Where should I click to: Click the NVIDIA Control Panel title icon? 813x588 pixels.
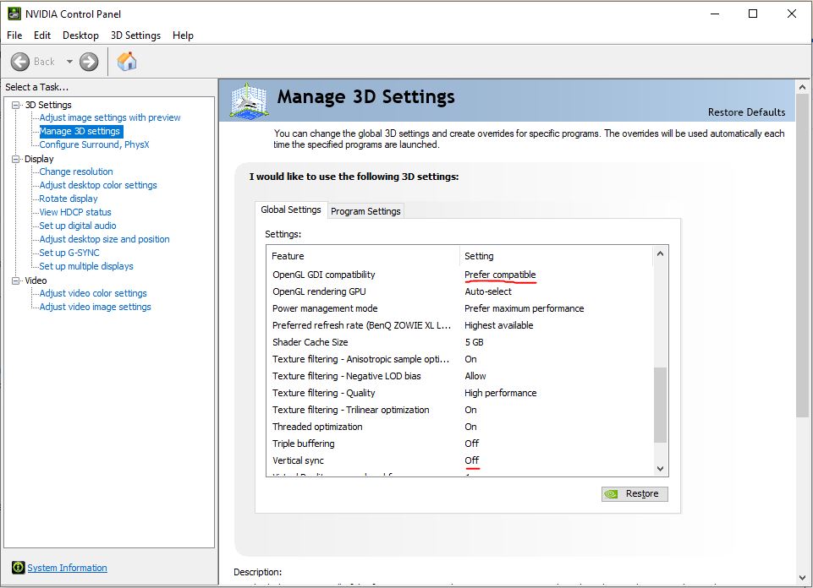point(14,14)
